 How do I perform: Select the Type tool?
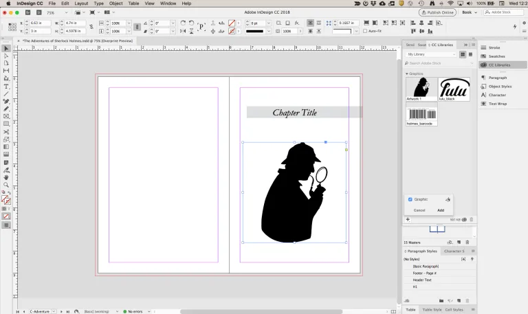click(6, 87)
